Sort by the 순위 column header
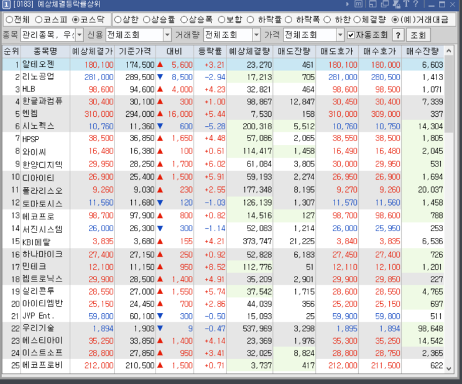The height and width of the screenshot is (384, 462). click(x=11, y=52)
